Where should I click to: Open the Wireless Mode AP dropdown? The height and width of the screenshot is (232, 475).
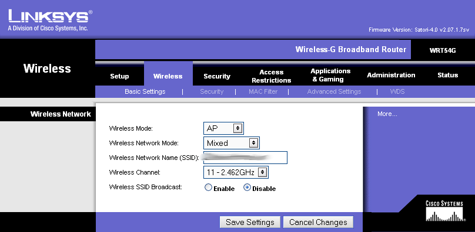(x=223, y=128)
